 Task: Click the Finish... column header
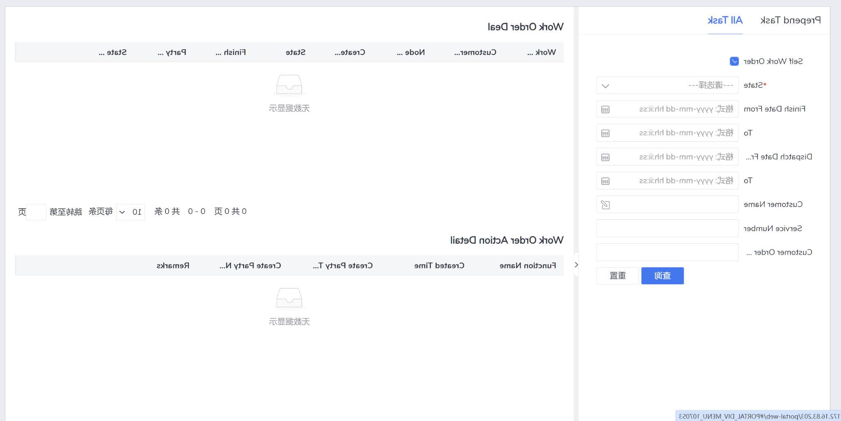231,52
